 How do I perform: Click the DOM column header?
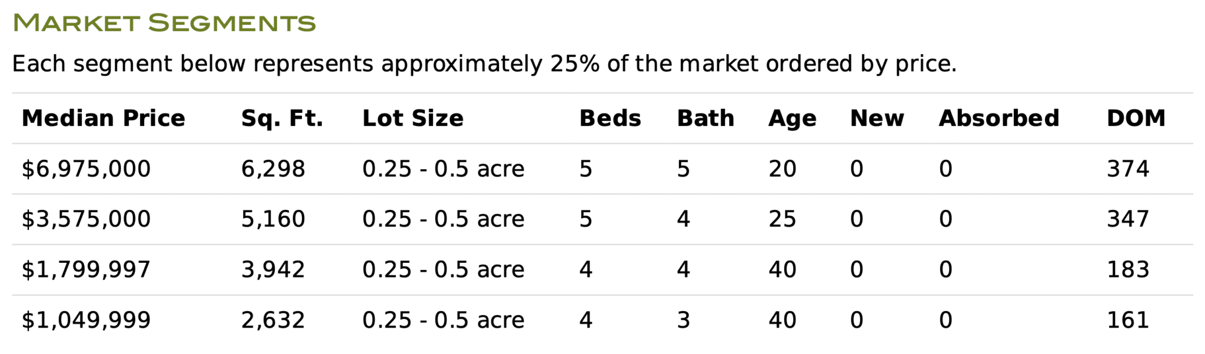(1136, 118)
